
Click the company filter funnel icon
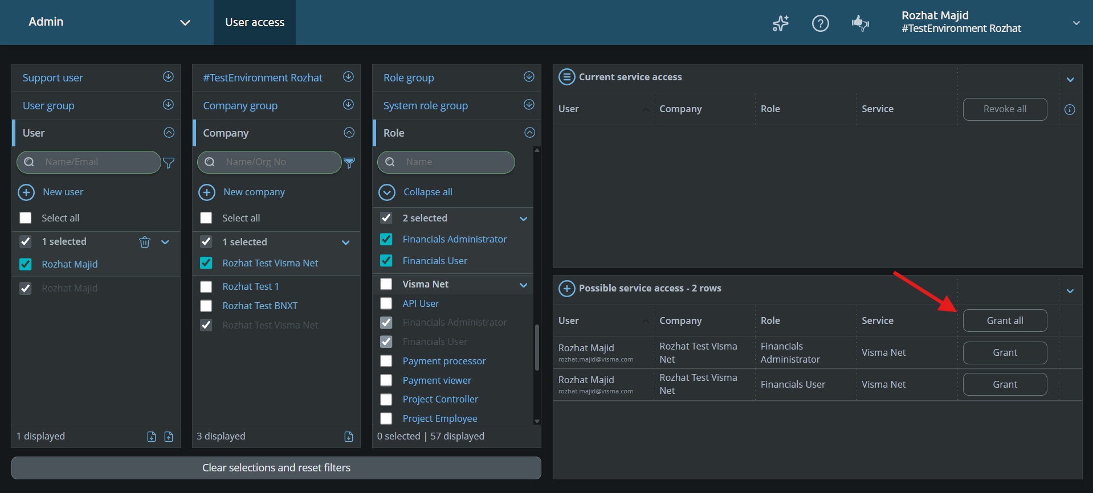tap(349, 163)
